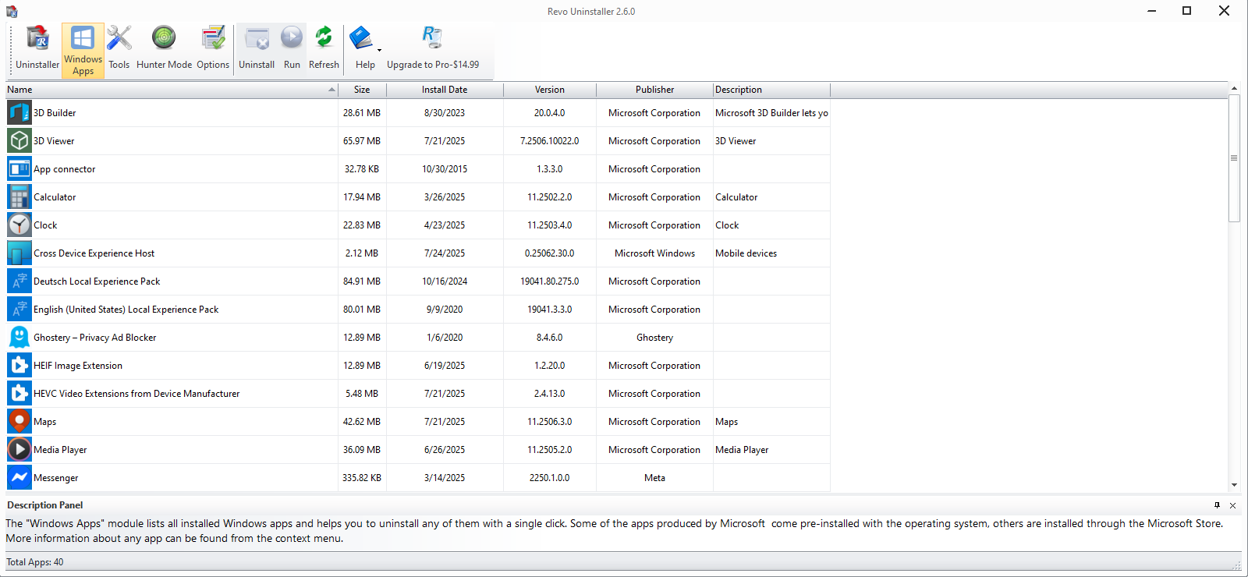Sort apps by Size column header
Viewport: 1248px width, 577px height.
[362, 90]
